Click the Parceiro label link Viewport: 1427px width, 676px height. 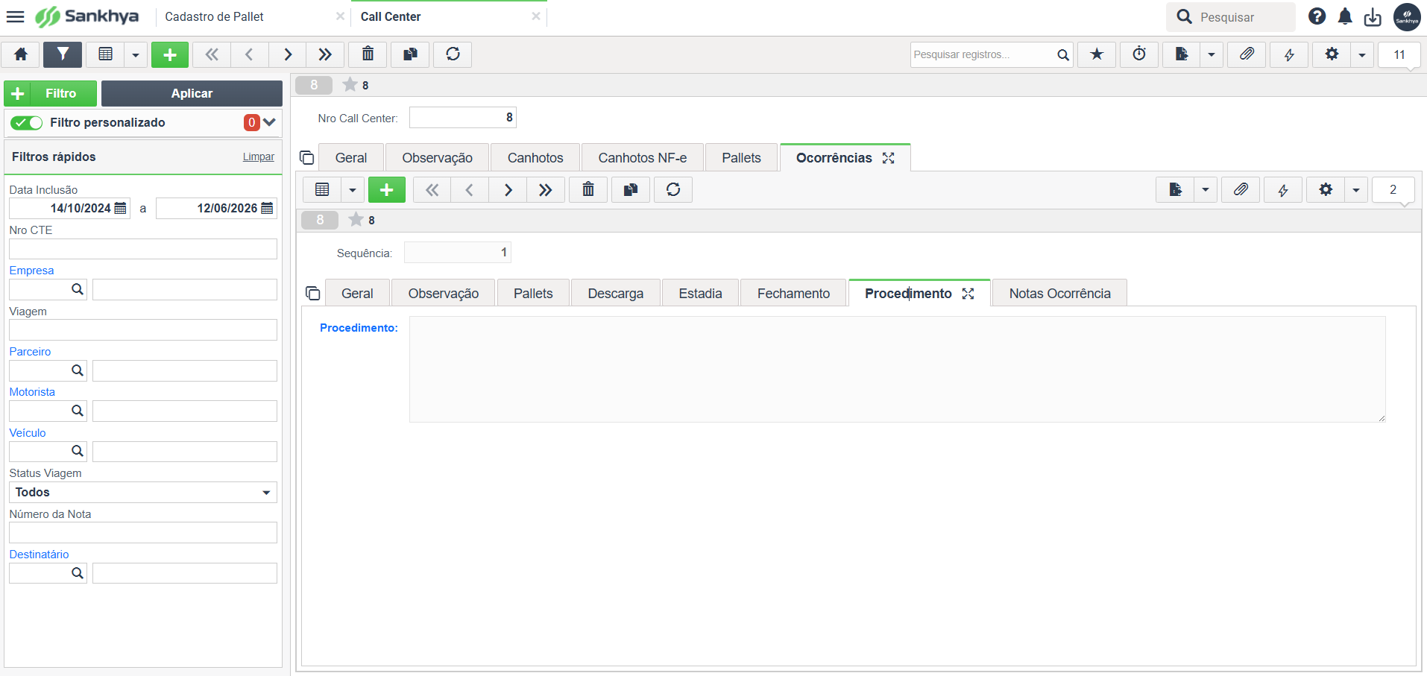pos(30,352)
